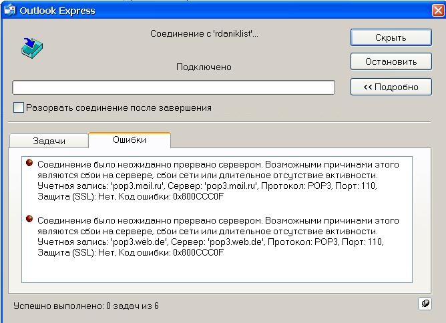Select the pop3.web.de error message
Viewport: 446px width, 323px height.
tap(218, 236)
